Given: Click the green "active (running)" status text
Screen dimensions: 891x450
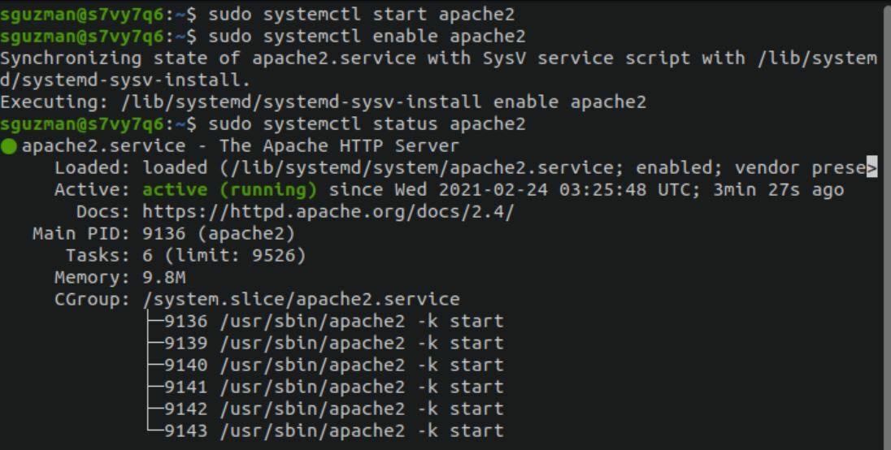Looking at the screenshot, I should point(229,190).
